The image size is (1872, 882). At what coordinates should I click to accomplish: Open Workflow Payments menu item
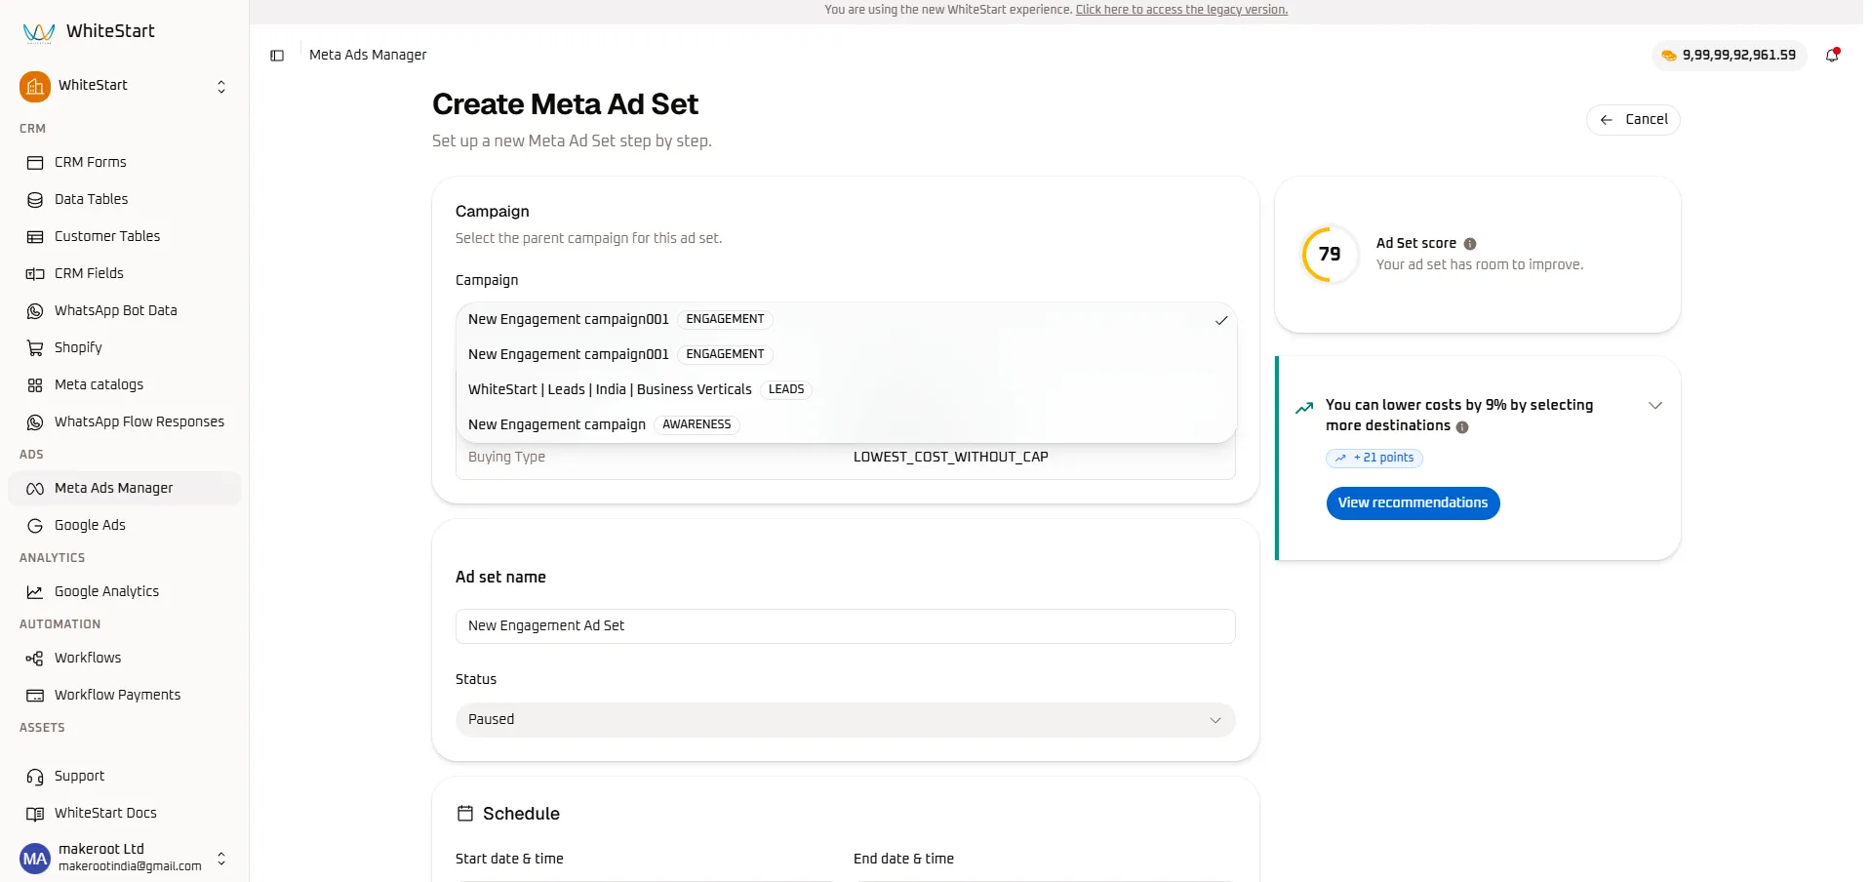click(x=125, y=696)
